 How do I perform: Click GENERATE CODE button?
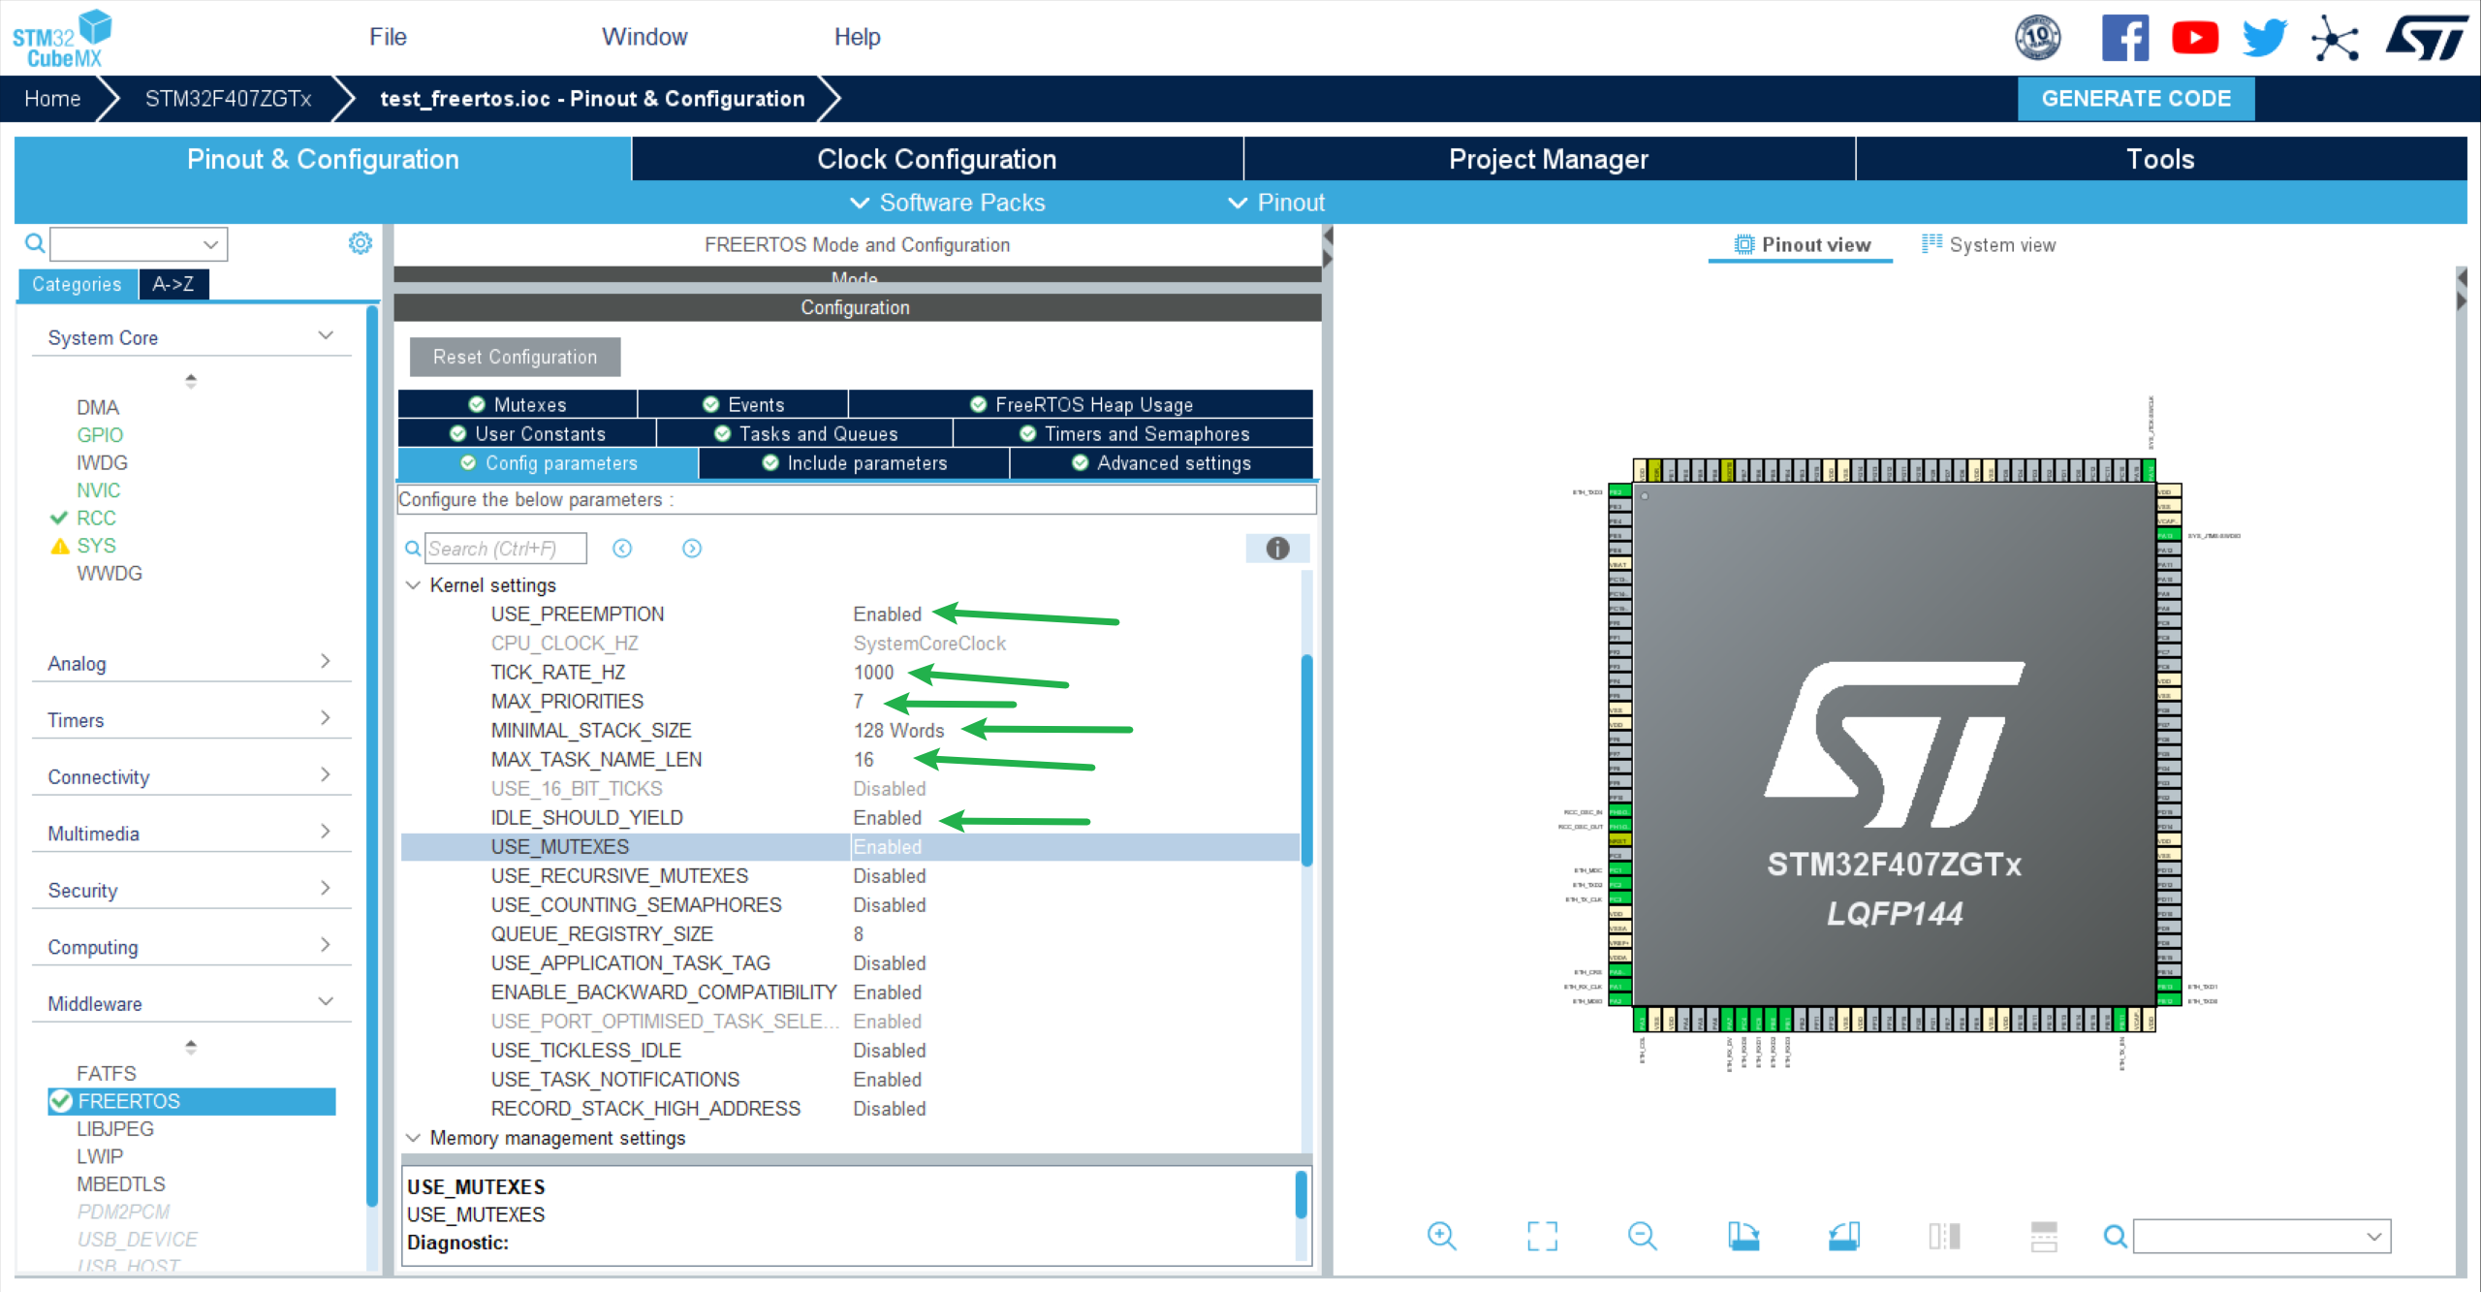point(2136,99)
